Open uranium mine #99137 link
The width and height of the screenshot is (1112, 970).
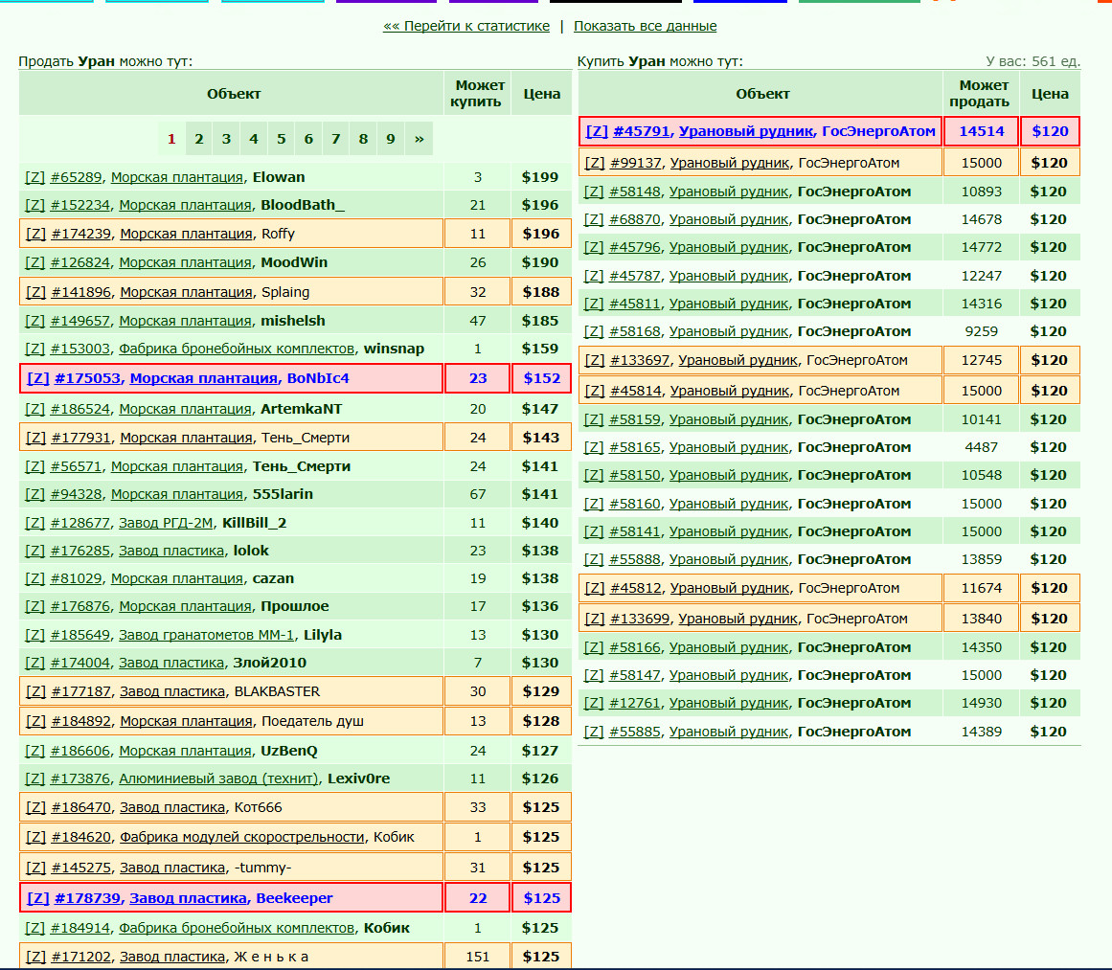coord(635,163)
